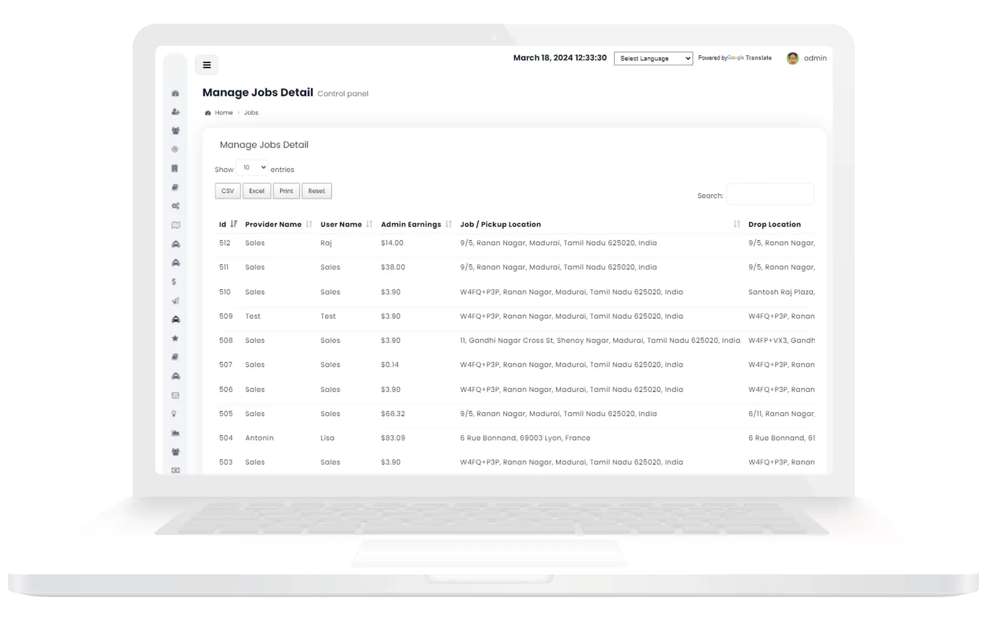Viewport: 987px width, 624px height.
Task: Open the envelope sidebar icon
Action: 175,395
